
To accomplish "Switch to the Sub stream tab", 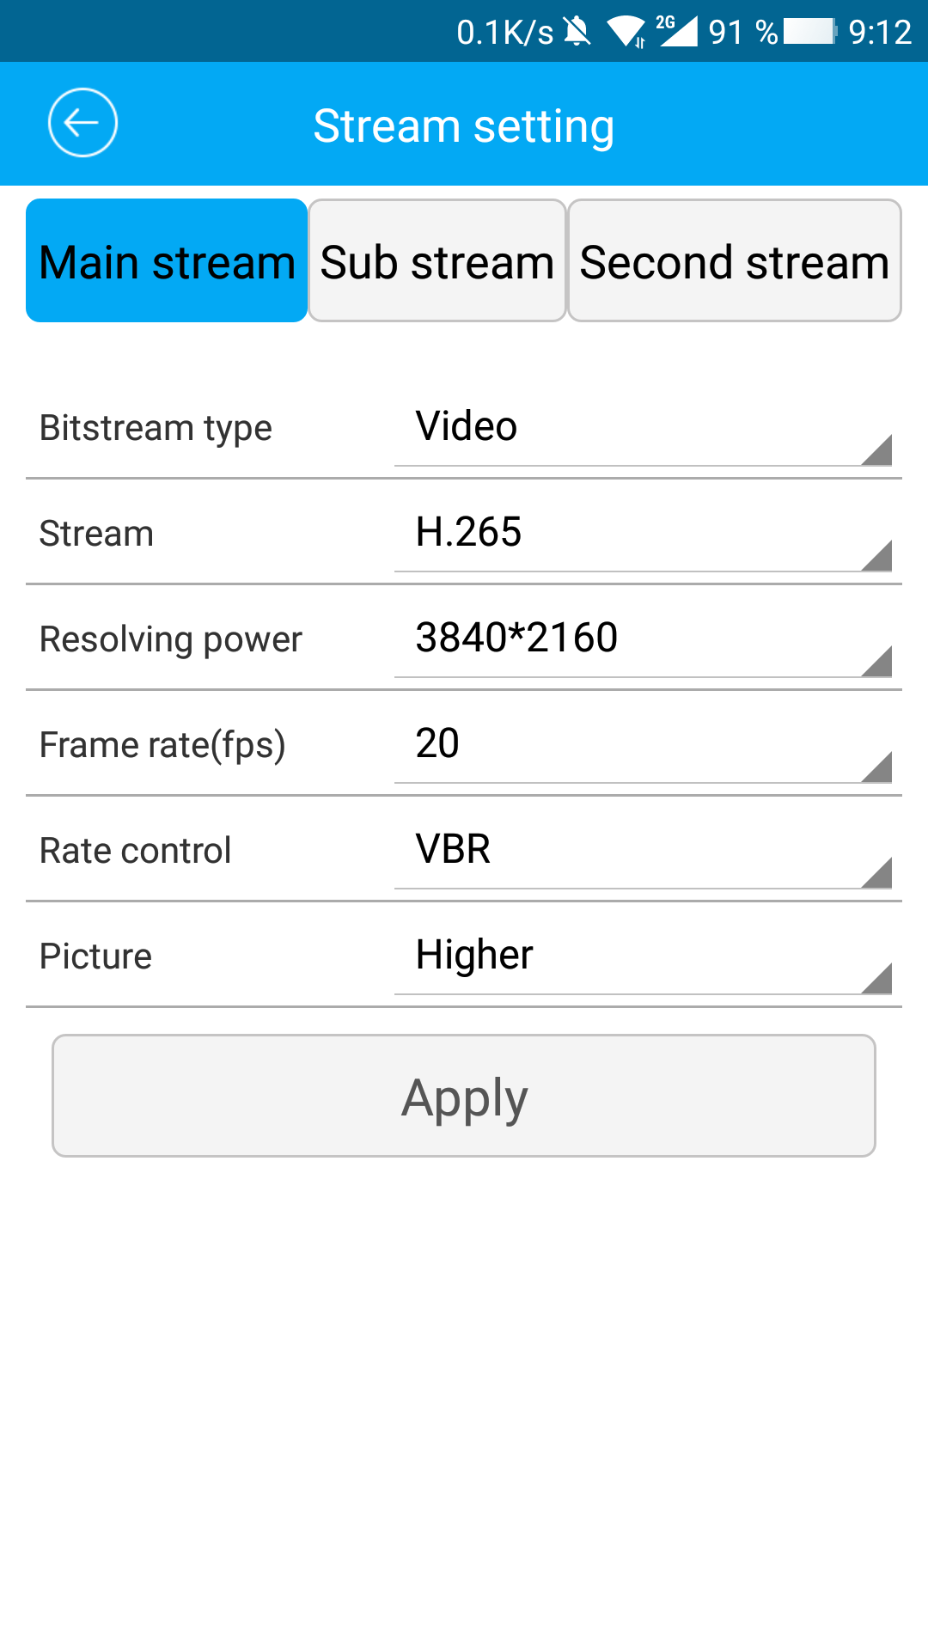I will (x=437, y=261).
